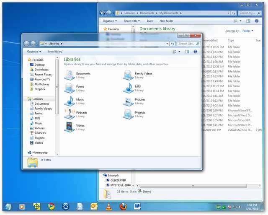Select GEEKSERVER under Network in Documents window
The image size is (268, 215).
click(118, 180)
